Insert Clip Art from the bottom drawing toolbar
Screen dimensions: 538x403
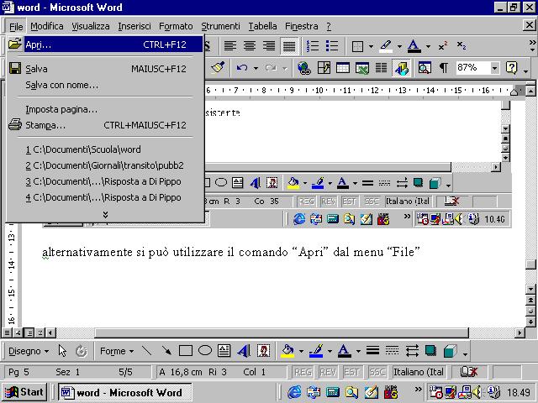point(263,351)
